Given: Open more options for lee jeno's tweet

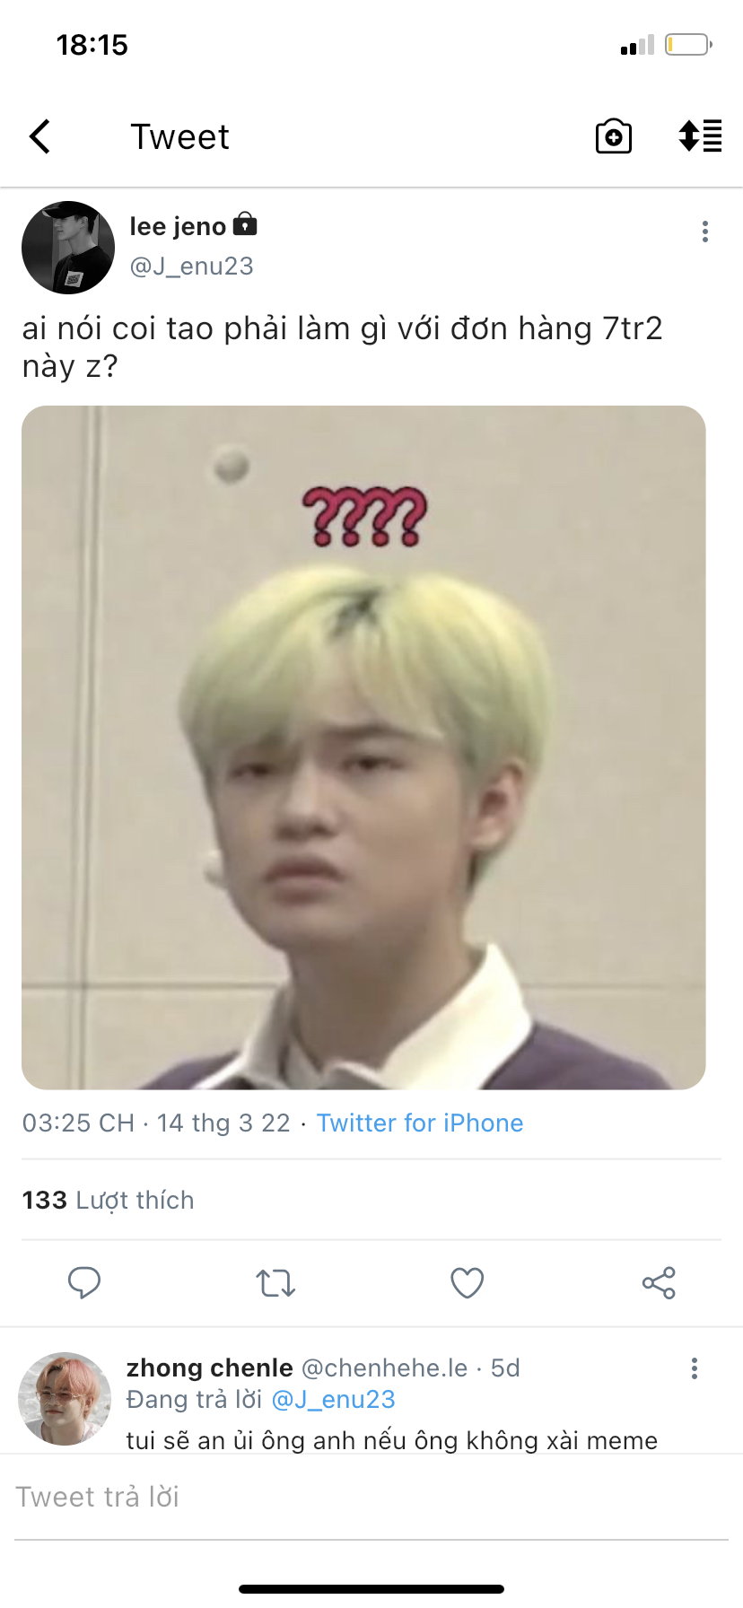Looking at the screenshot, I should pyautogui.click(x=705, y=232).
